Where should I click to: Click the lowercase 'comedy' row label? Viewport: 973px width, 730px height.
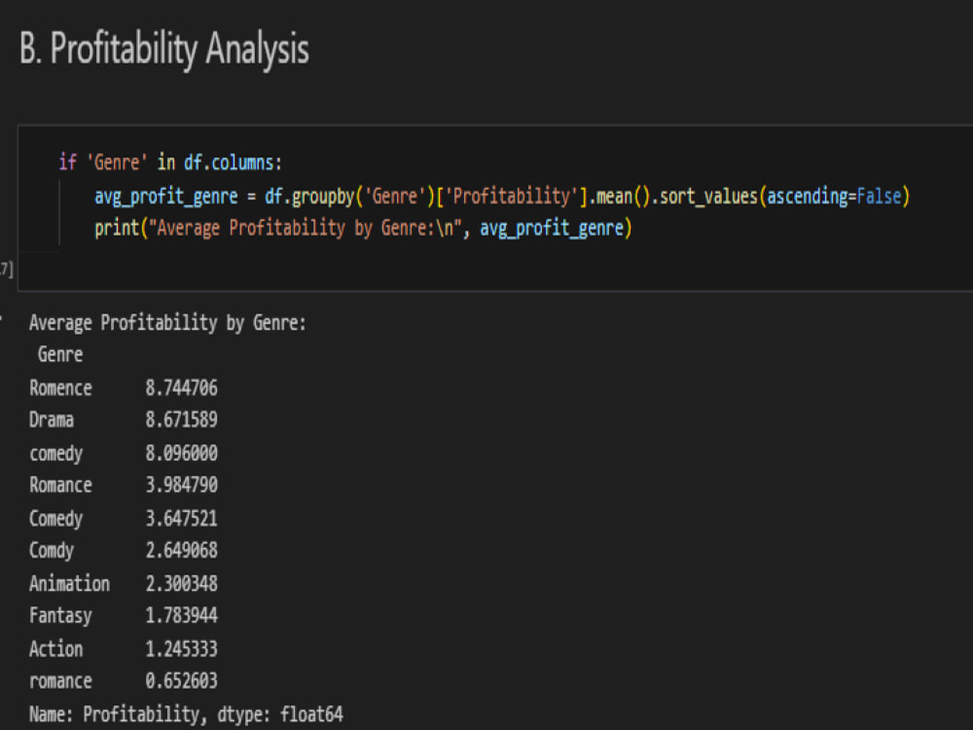pos(55,454)
